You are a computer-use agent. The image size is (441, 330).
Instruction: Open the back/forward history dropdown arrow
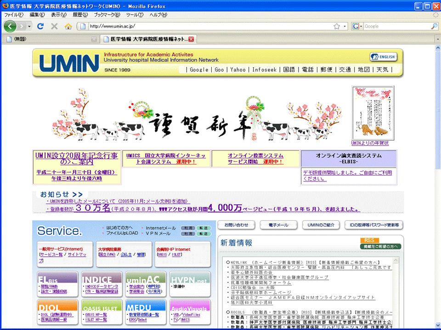click(x=29, y=26)
